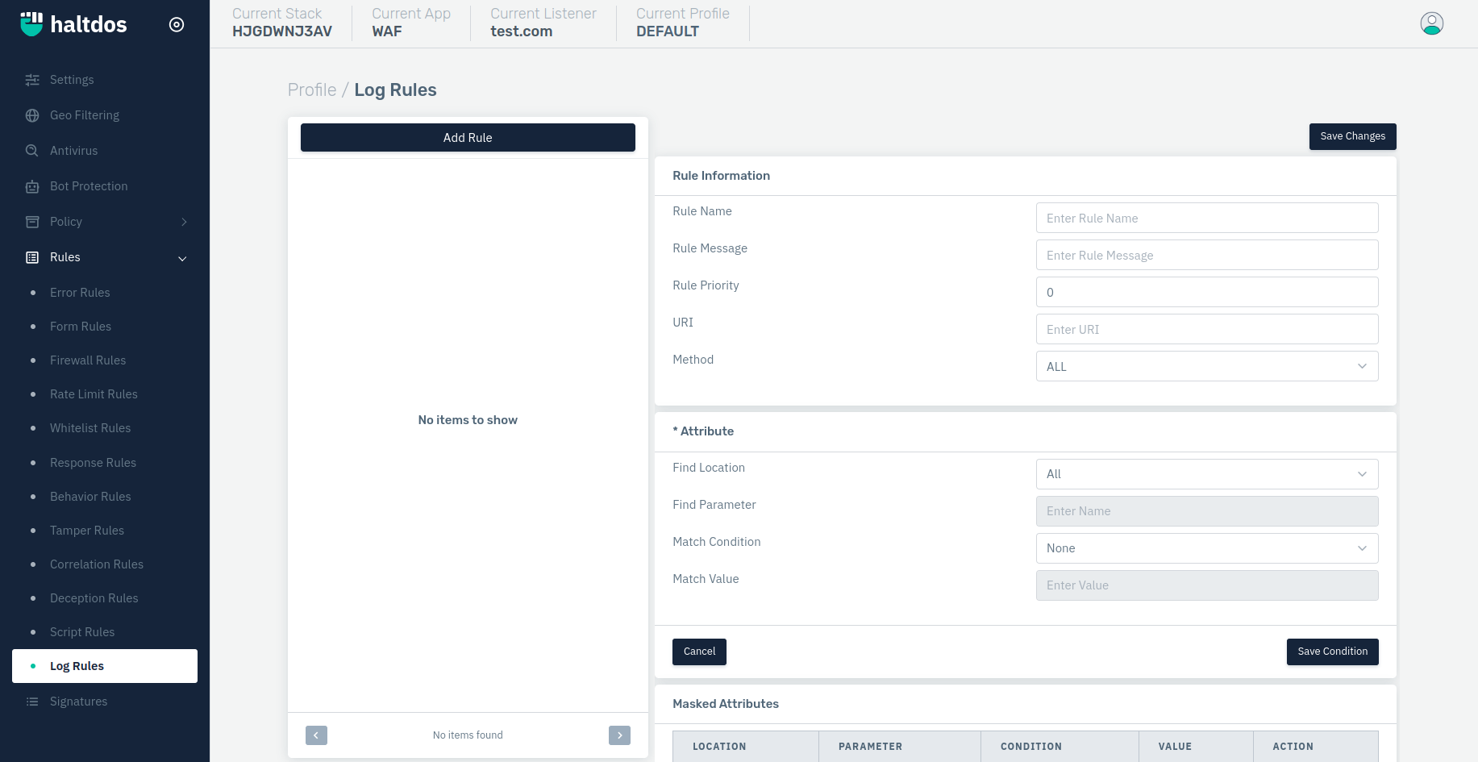Open the Method dropdown

tap(1207, 366)
